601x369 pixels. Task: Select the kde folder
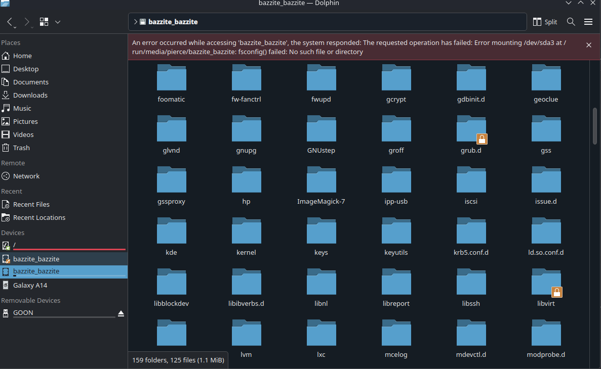(x=171, y=237)
